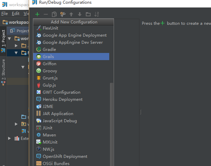
Task: Click the Project view selector in main window
Action: point(20,31)
